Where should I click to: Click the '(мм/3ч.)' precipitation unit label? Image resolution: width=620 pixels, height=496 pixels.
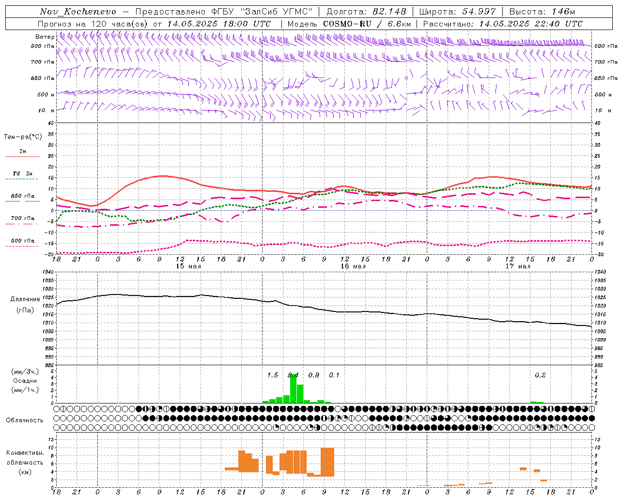click(x=25, y=372)
